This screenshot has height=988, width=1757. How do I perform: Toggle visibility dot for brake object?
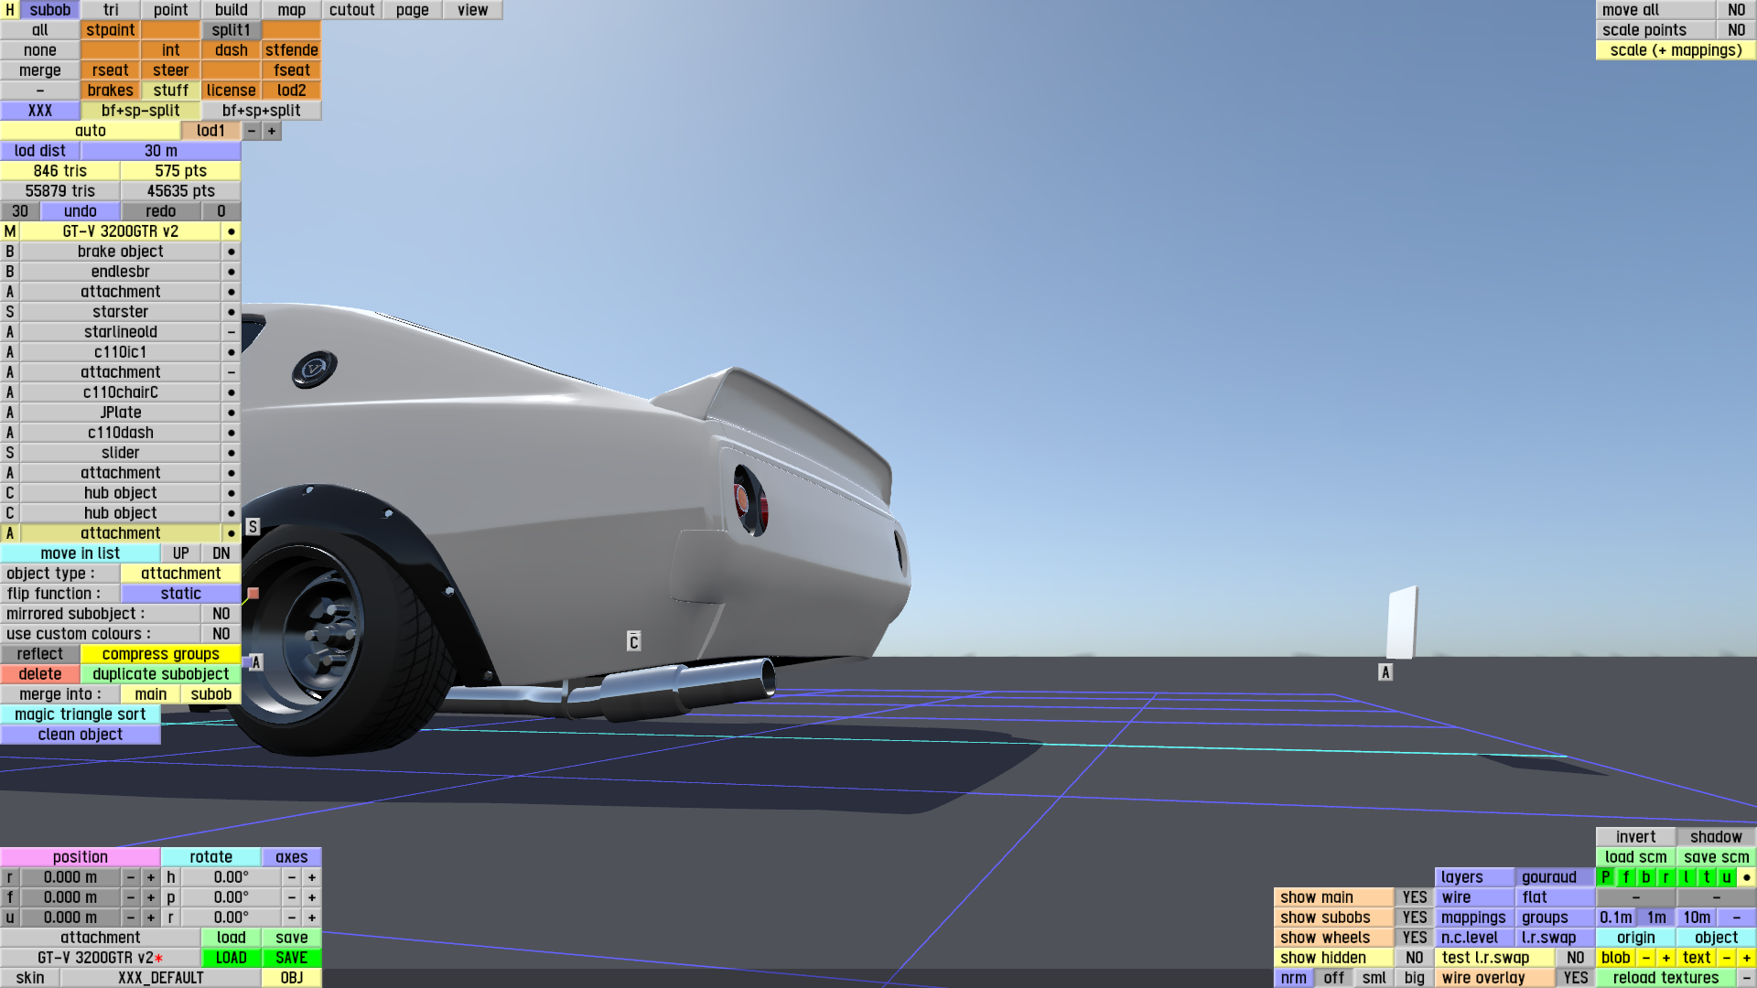point(232,252)
